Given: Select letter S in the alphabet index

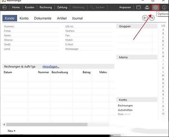Looking at the screenshot, I should point(163,98).
